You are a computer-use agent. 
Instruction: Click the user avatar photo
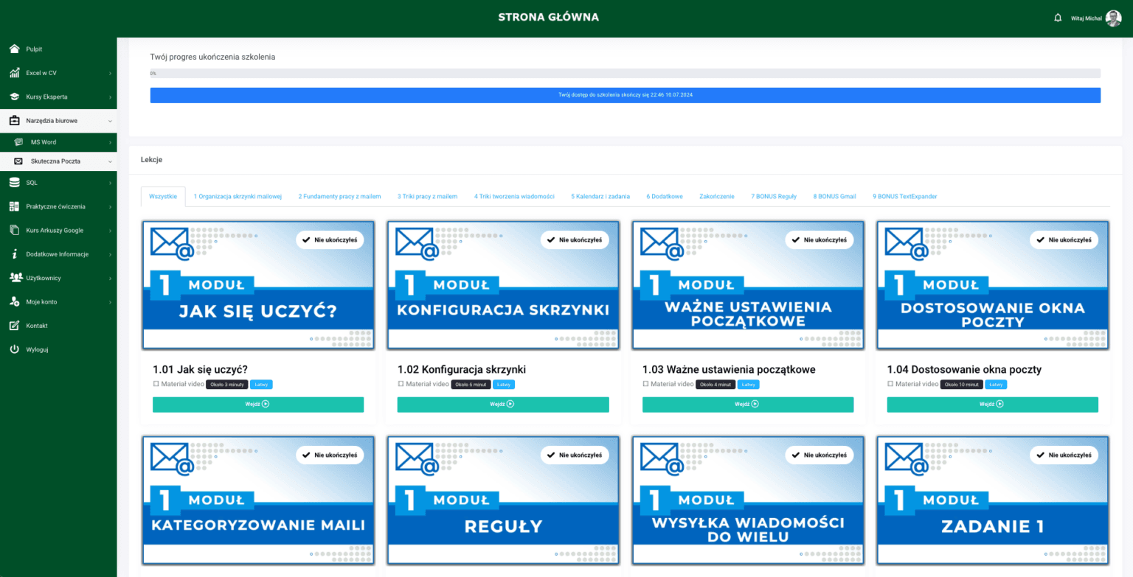click(1113, 18)
